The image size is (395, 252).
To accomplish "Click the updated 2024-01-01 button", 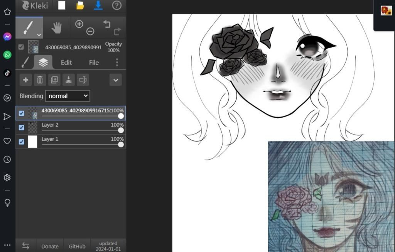I will [108, 246].
